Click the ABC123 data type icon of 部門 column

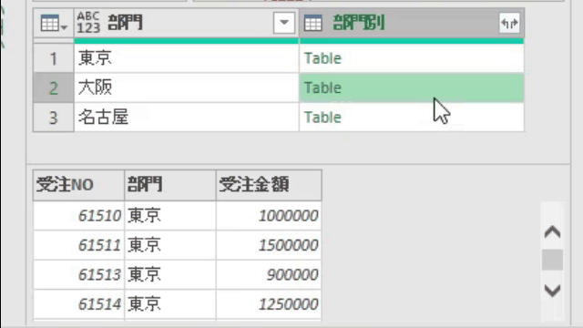coord(88,23)
